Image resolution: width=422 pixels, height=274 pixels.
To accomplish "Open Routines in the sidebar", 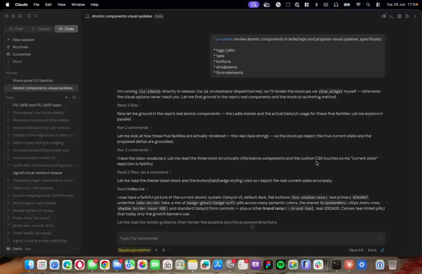I will [20, 47].
